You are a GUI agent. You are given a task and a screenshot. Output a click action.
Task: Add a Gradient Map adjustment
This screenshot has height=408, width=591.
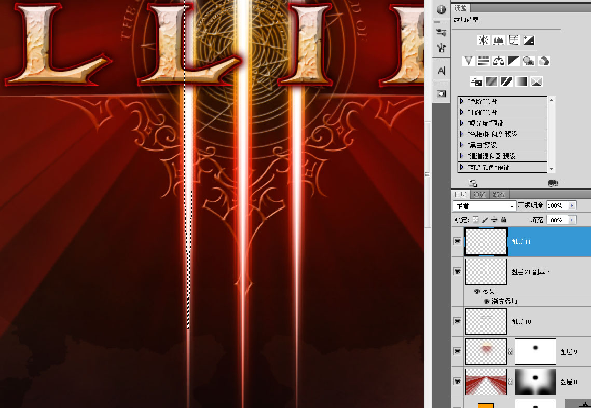[x=521, y=81]
